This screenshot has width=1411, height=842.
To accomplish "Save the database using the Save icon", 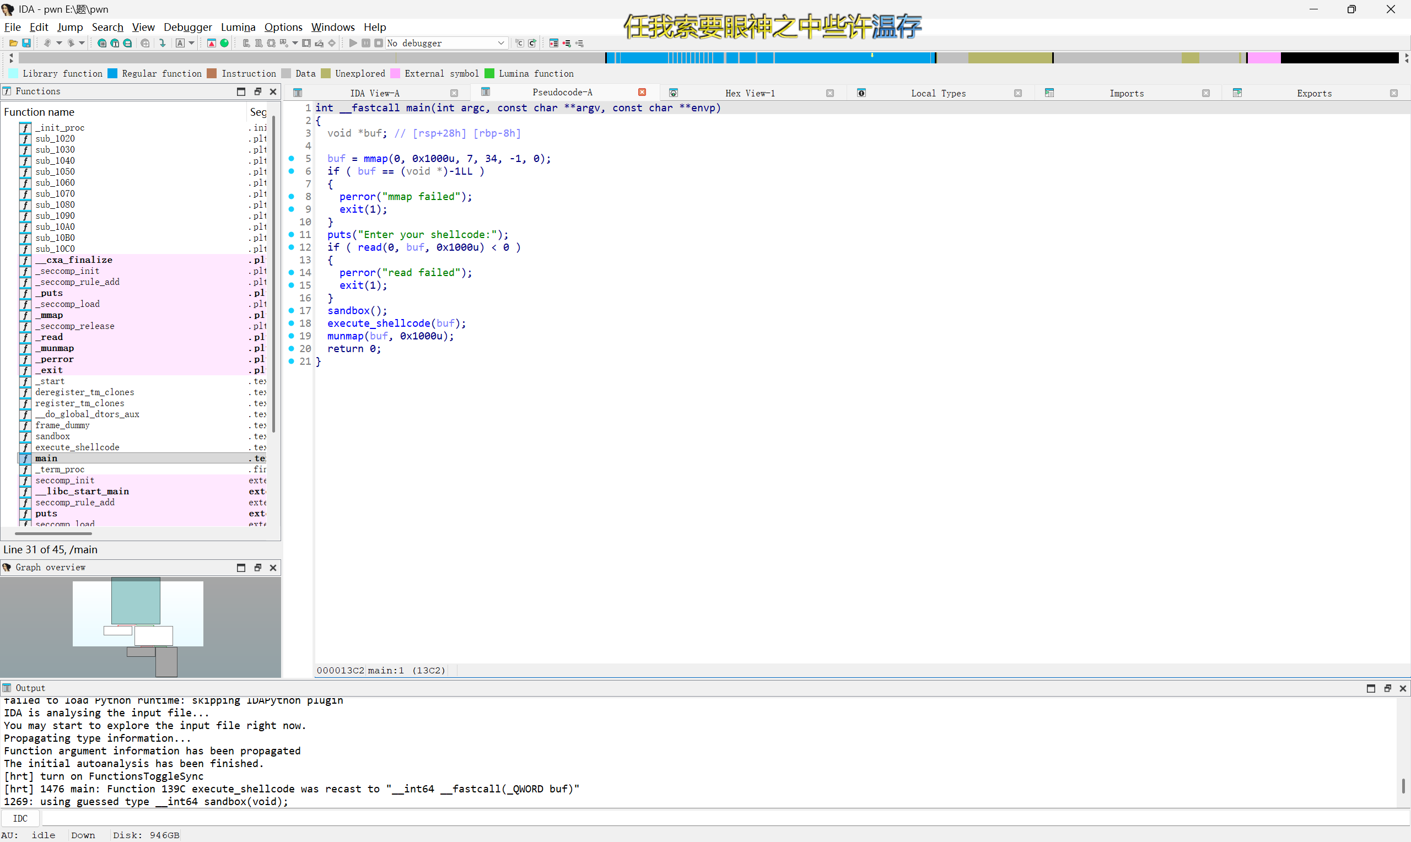I will pos(26,42).
